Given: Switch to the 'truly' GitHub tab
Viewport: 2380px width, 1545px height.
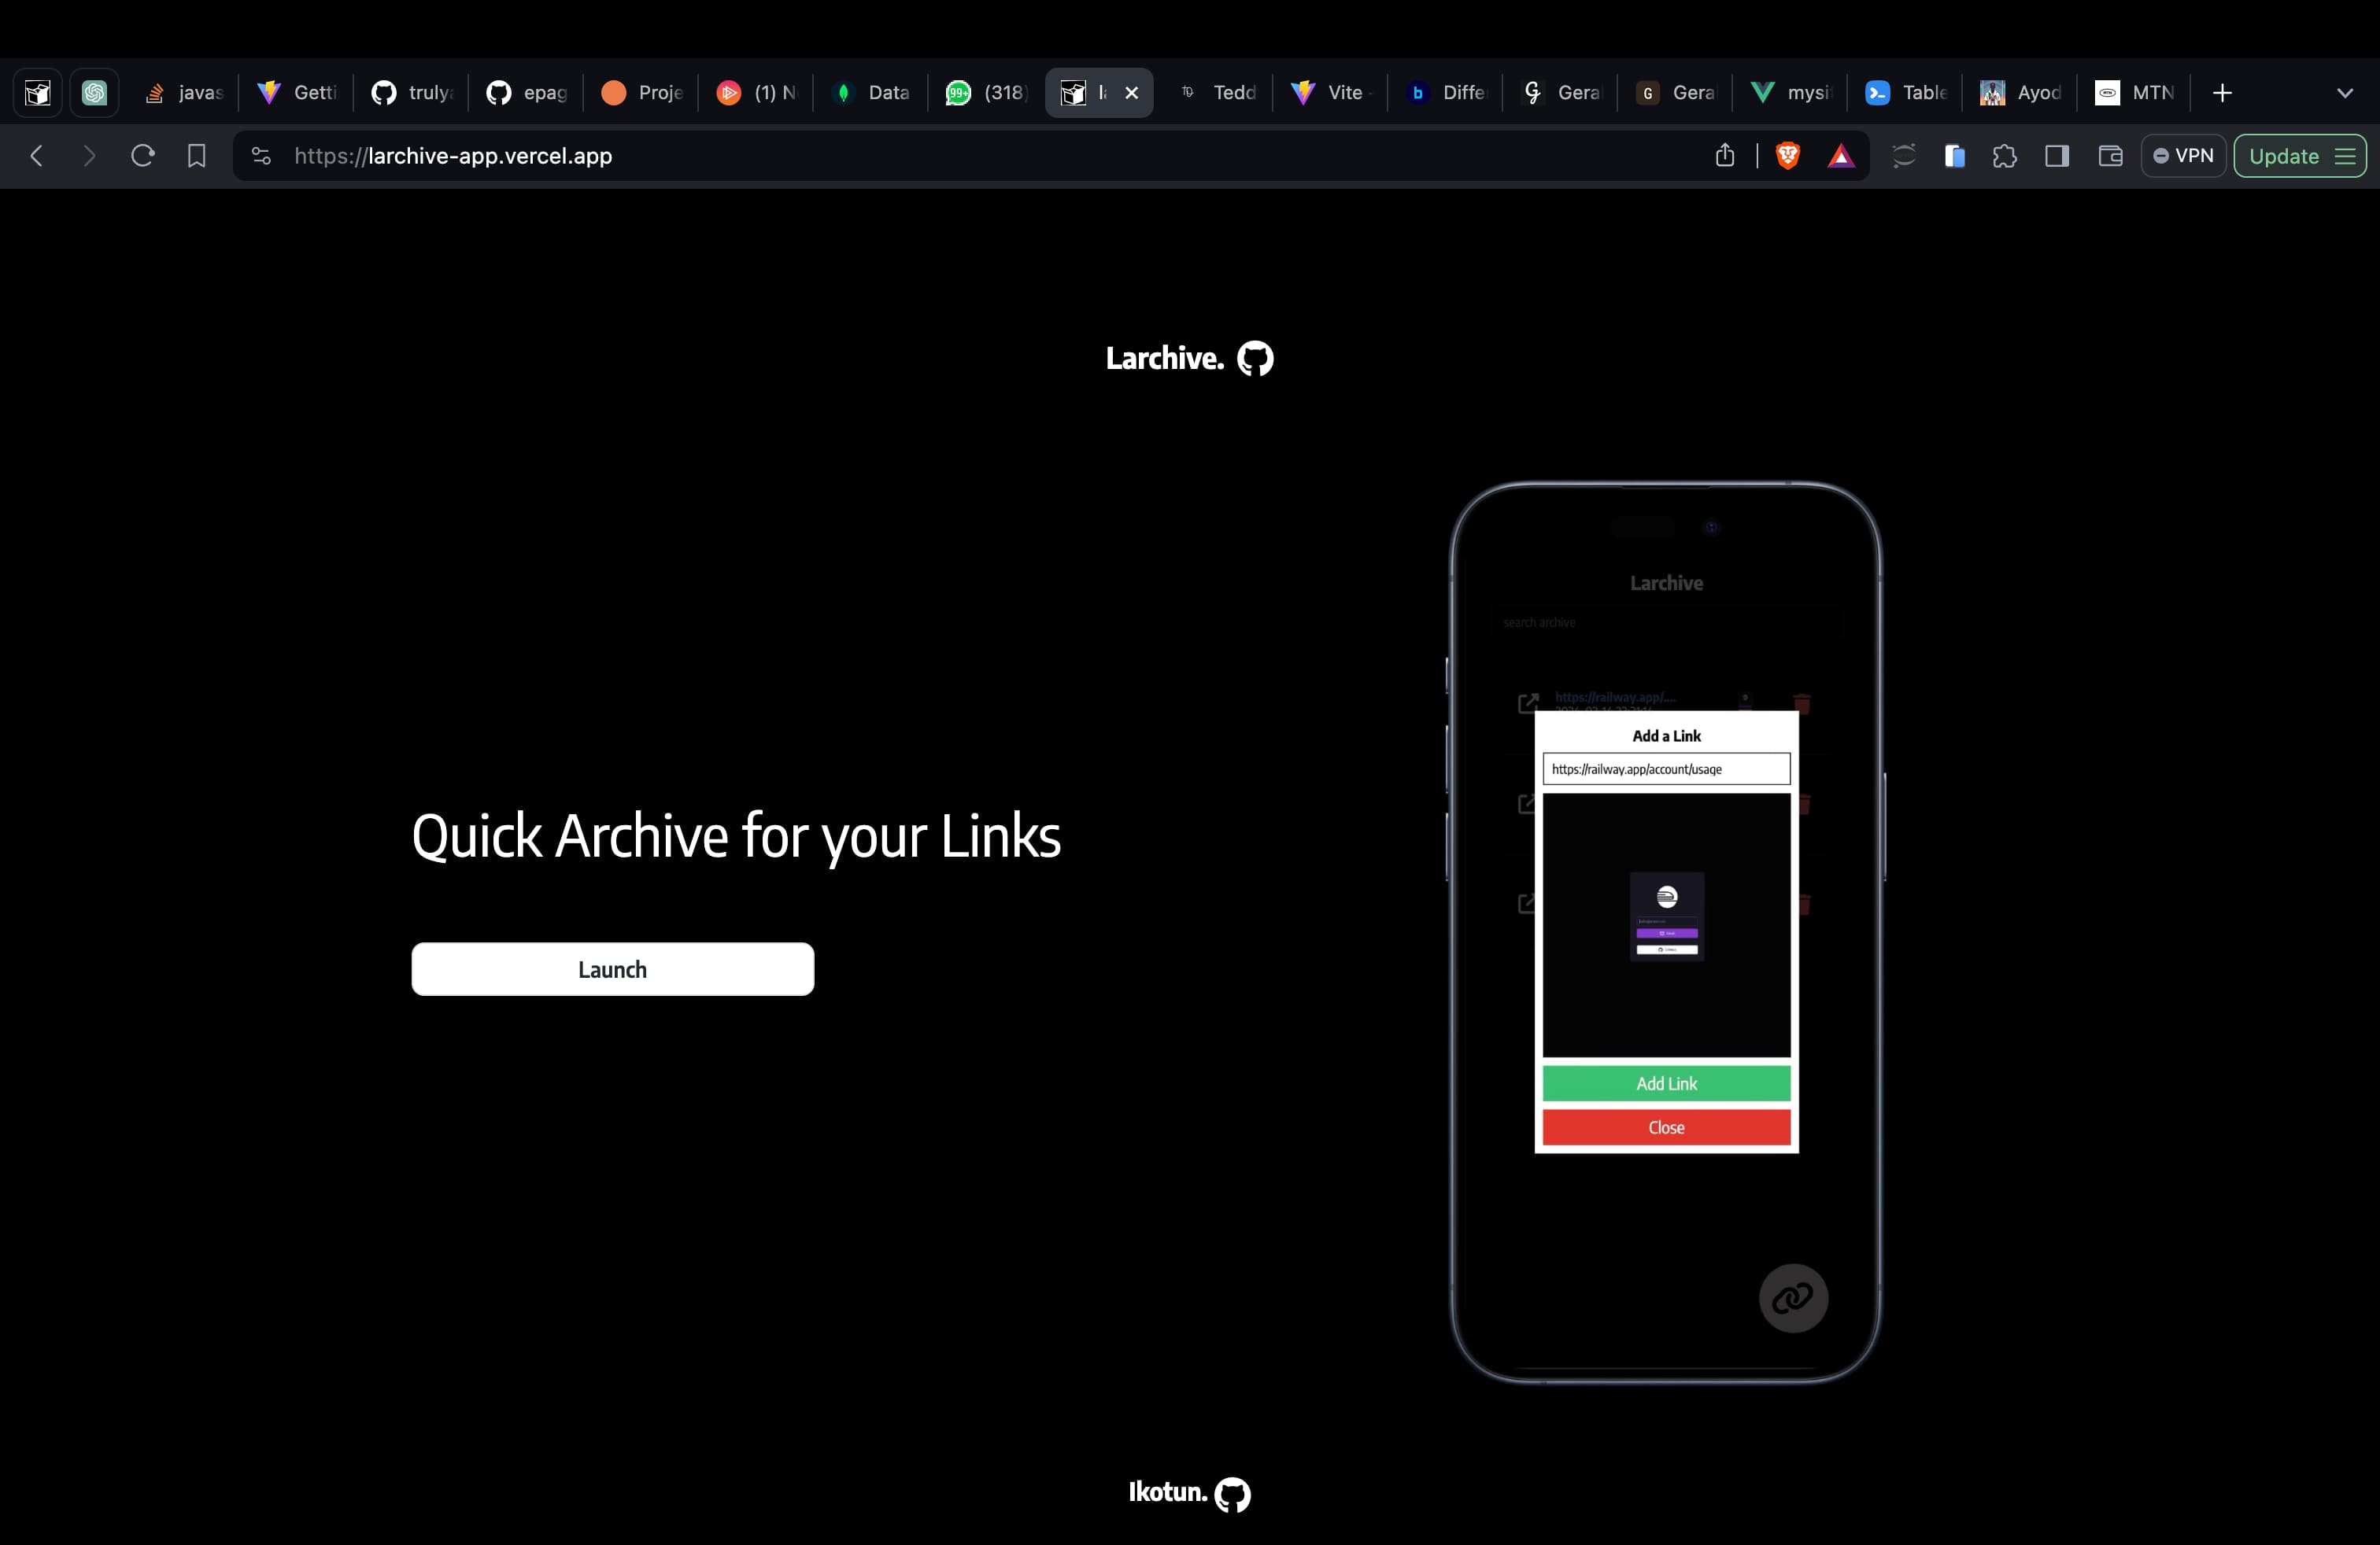Looking at the screenshot, I should 412,93.
